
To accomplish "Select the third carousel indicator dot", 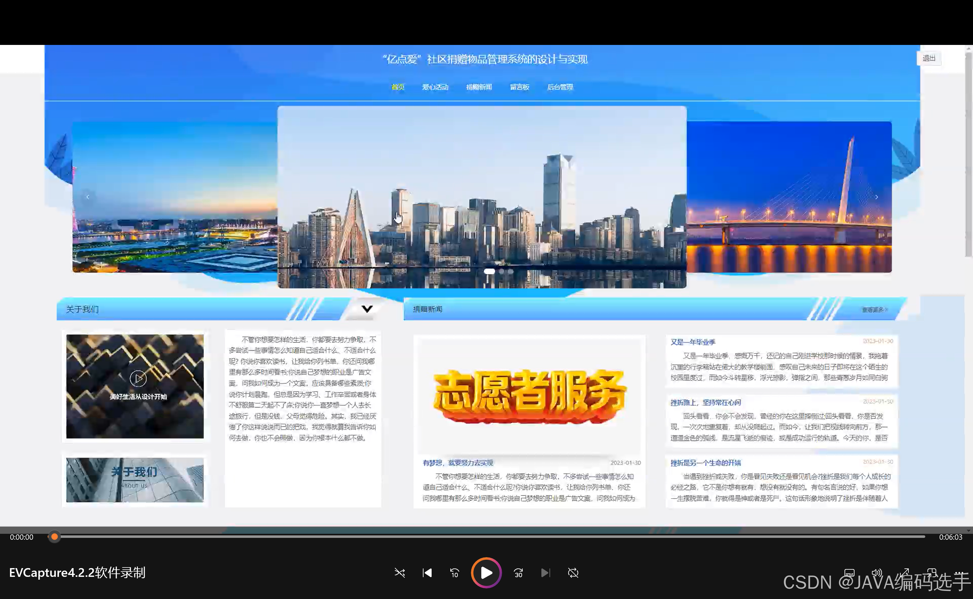I will coord(511,271).
